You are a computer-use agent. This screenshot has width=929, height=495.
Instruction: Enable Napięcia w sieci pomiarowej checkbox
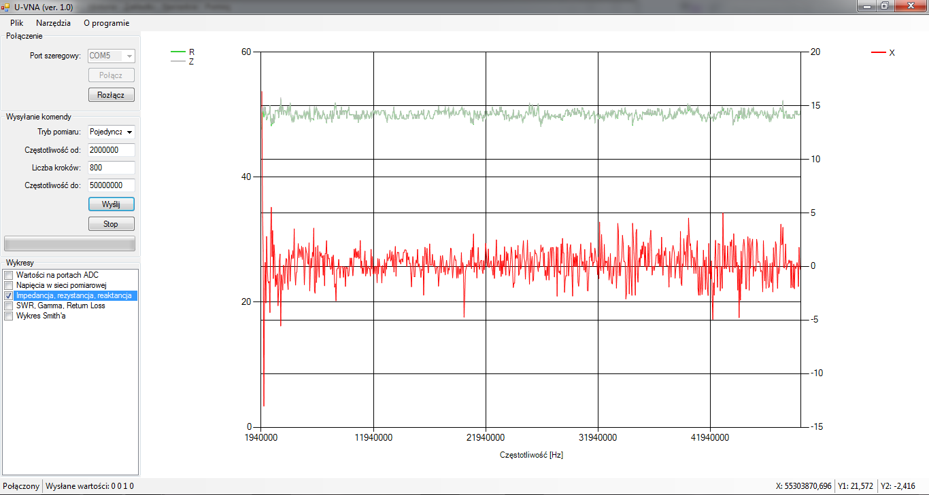pyautogui.click(x=9, y=285)
